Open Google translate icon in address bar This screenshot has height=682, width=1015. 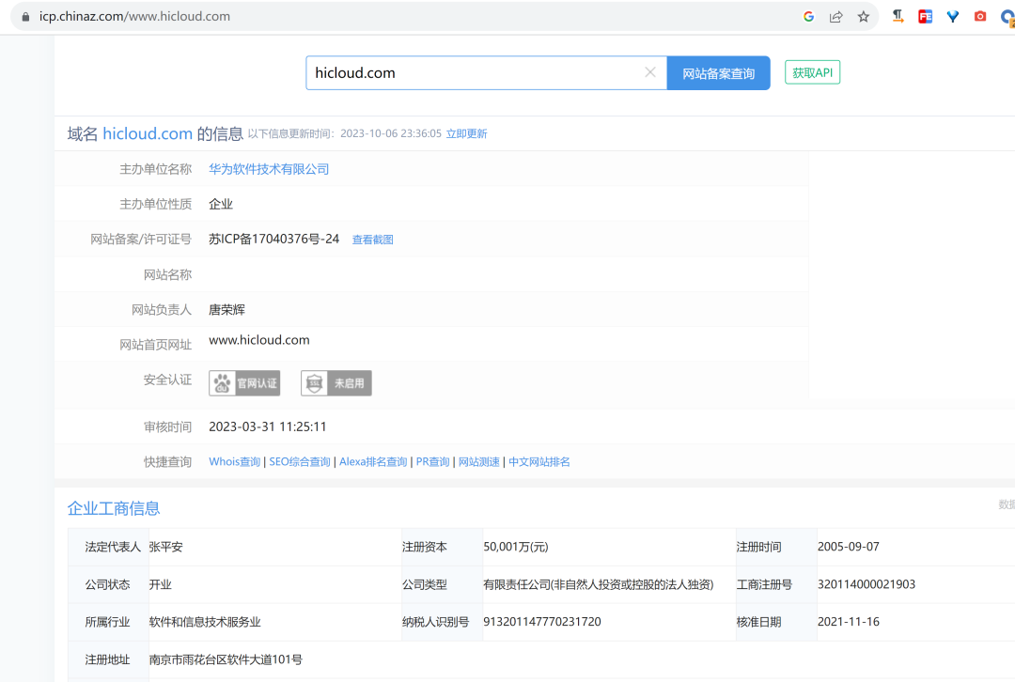click(x=808, y=17)
